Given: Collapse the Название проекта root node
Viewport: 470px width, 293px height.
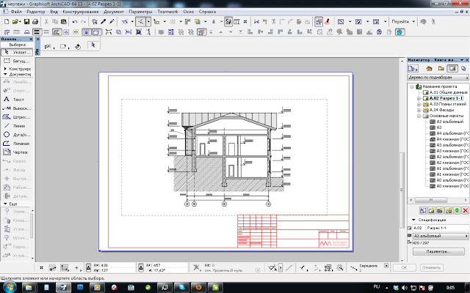Looking at the screenshot, I should click(412, 86).
